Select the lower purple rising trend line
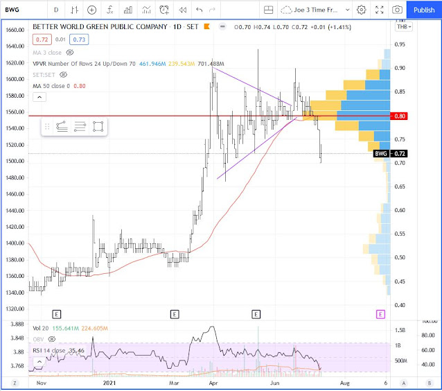The width and height of the screenshot is (442, 391). click(256, 148)
